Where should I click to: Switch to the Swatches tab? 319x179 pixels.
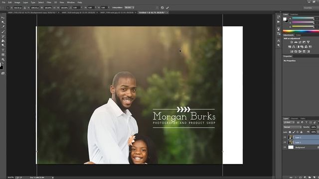[x=294, y=14]
